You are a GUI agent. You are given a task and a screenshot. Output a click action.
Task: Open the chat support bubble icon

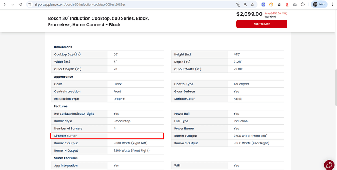329,165
